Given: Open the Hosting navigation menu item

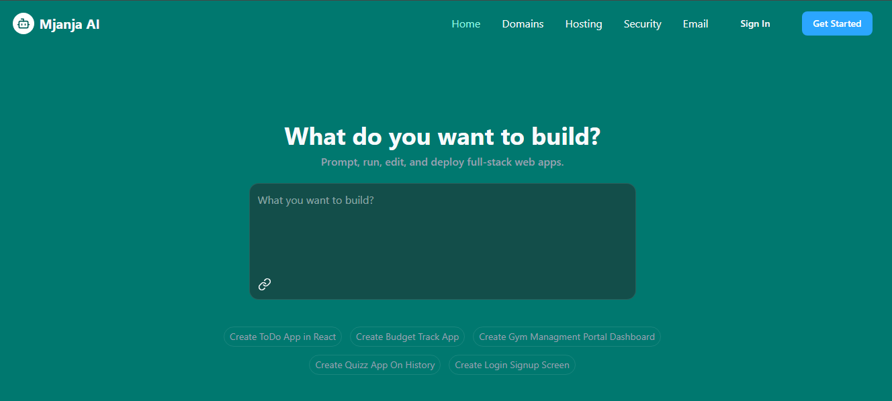Looking at the screenshot, I should click(x=583, y=23).
